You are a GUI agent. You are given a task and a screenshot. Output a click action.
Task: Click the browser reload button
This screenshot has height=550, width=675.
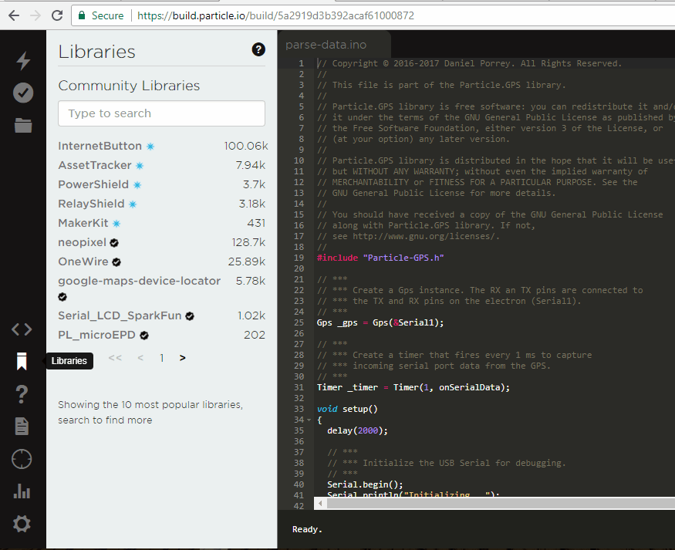coord(56,15)
